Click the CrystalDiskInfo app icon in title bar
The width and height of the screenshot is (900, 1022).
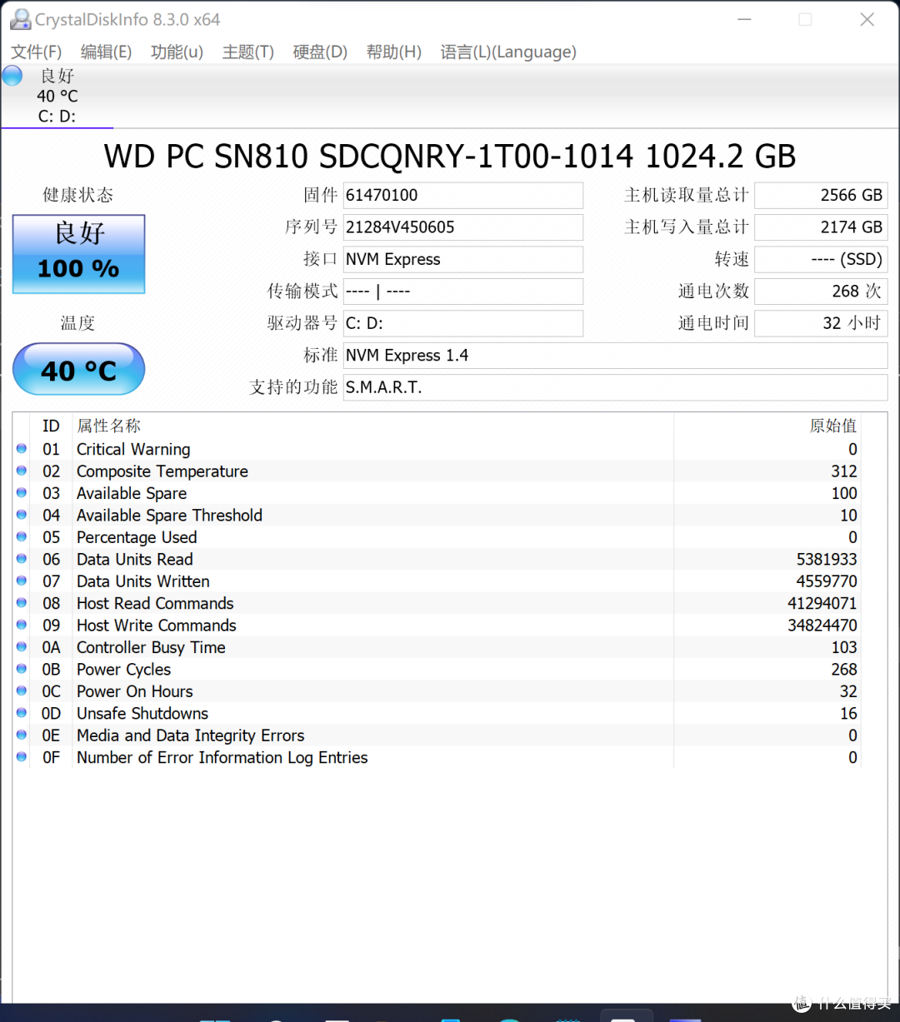[x=20, y=19]
